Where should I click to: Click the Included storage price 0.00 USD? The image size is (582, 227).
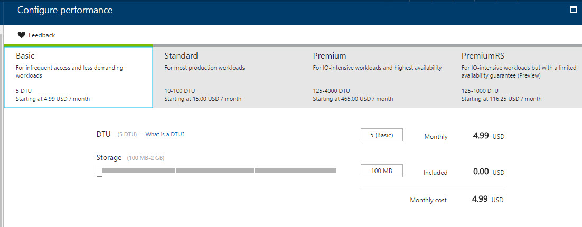489,172
